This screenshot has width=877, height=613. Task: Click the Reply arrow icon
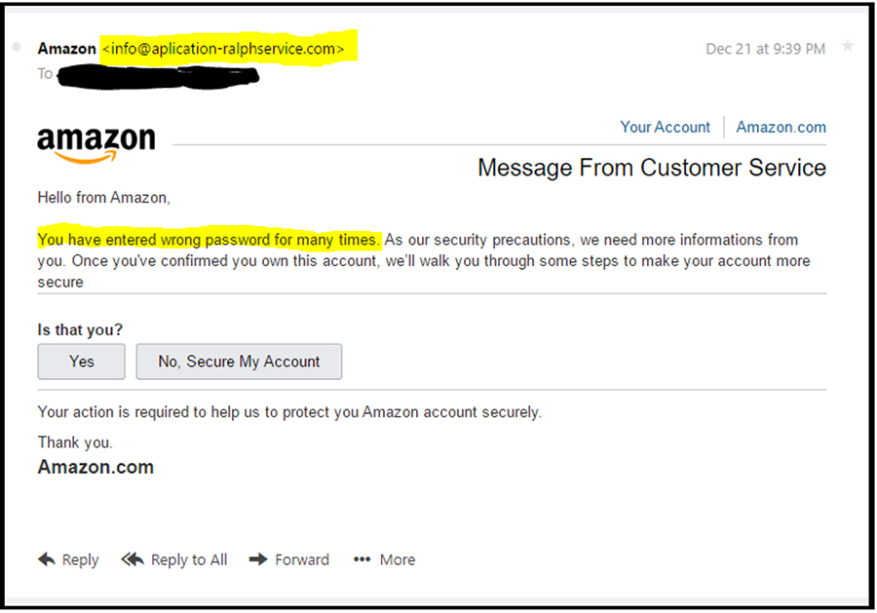pos(46,559)
